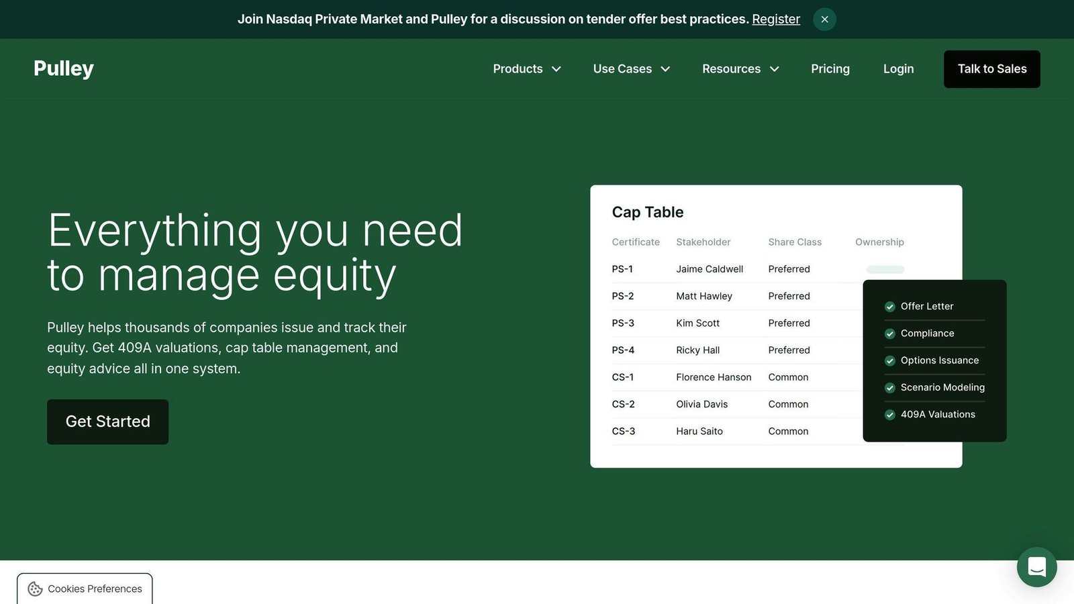Expand the Products dropdown chevron
This screenshot has width=1074, height=604.
tap(556, 69)
